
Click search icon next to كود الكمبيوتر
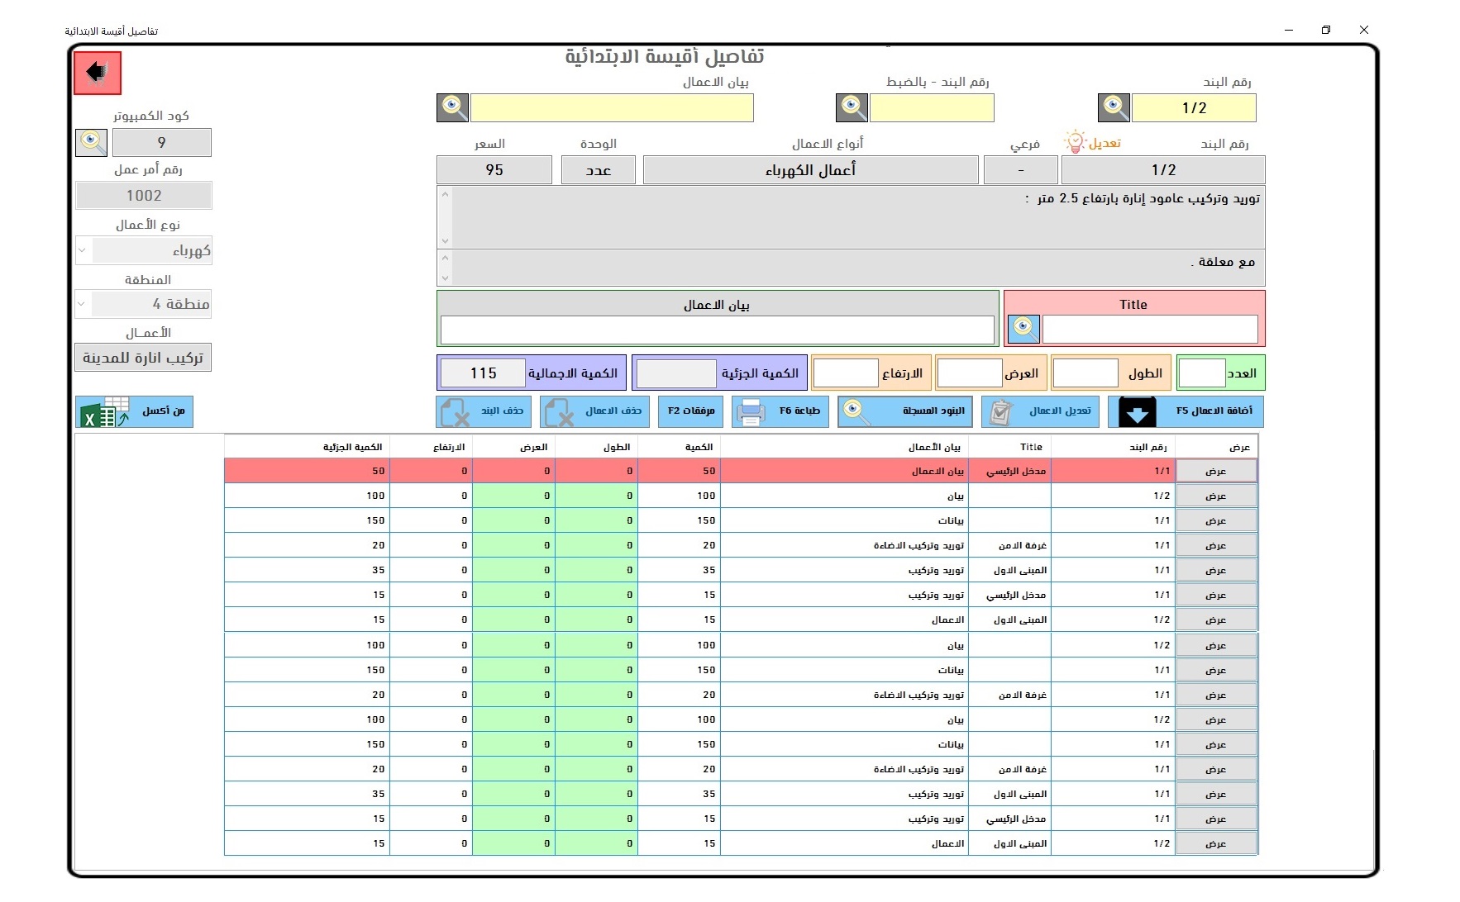(x=92, y=142)
